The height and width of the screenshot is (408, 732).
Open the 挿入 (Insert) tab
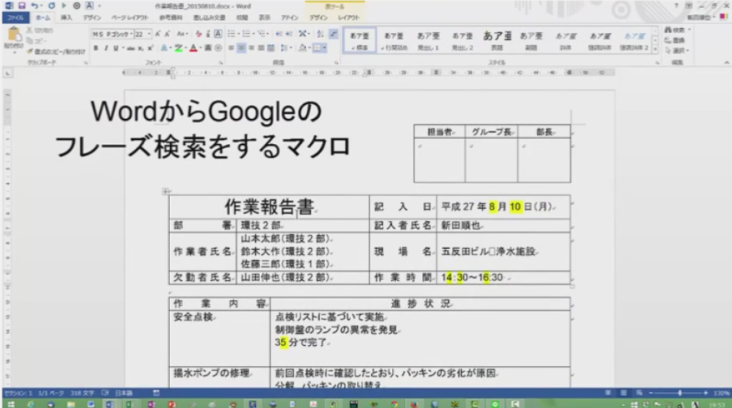67,16
